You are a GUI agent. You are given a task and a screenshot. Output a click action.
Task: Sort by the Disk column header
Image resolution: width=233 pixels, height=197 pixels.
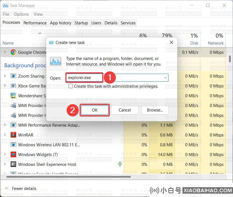pyautogui.click(x=194, y=43)
